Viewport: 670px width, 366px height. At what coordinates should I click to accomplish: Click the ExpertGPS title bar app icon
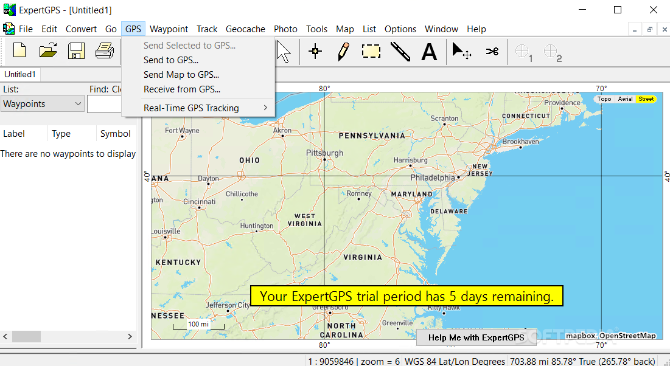(9, 9)
